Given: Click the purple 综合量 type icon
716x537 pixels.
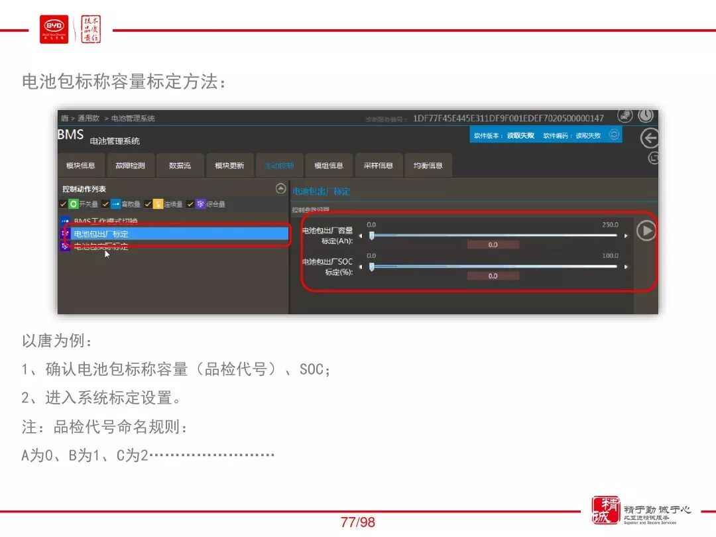Looking at the screenshot, I should tap(200, 204).
